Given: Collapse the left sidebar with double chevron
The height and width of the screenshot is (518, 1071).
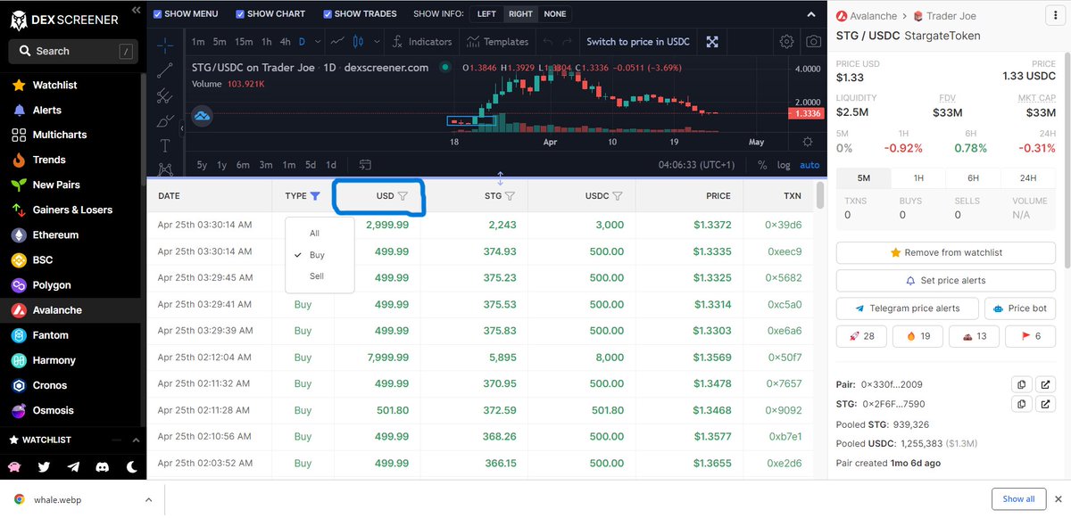Looking at the screenshot, I should tap(136, 10).
